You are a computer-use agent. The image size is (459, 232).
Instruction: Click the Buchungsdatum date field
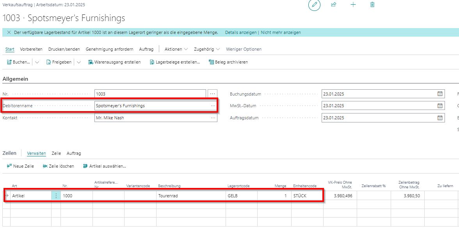click(383, 94)
